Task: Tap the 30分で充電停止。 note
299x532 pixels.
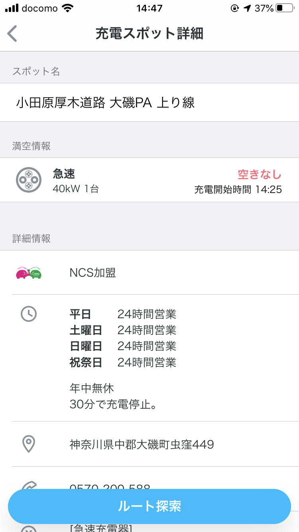Action: 113,404
